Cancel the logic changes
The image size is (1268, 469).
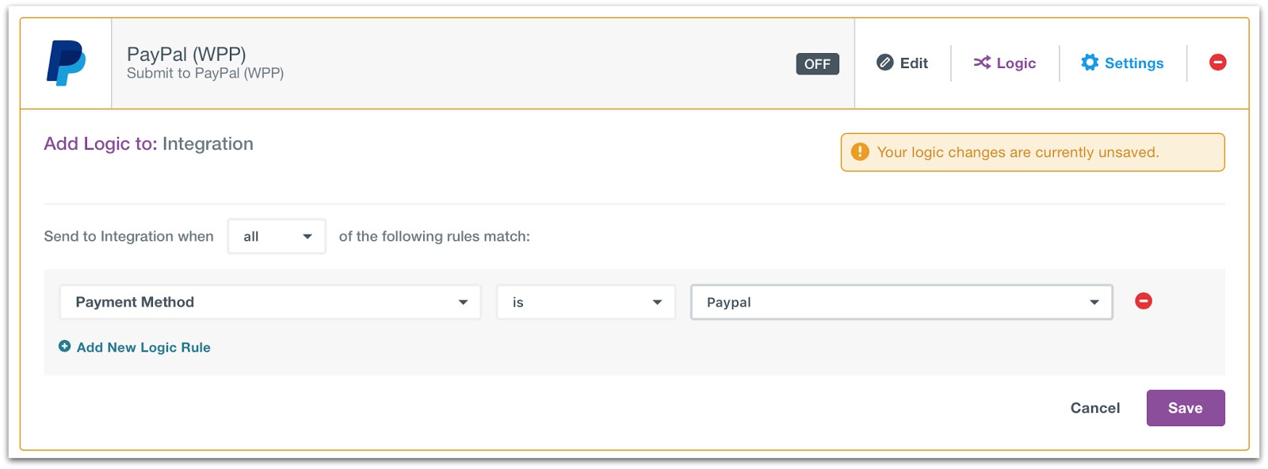(1095, 408)
